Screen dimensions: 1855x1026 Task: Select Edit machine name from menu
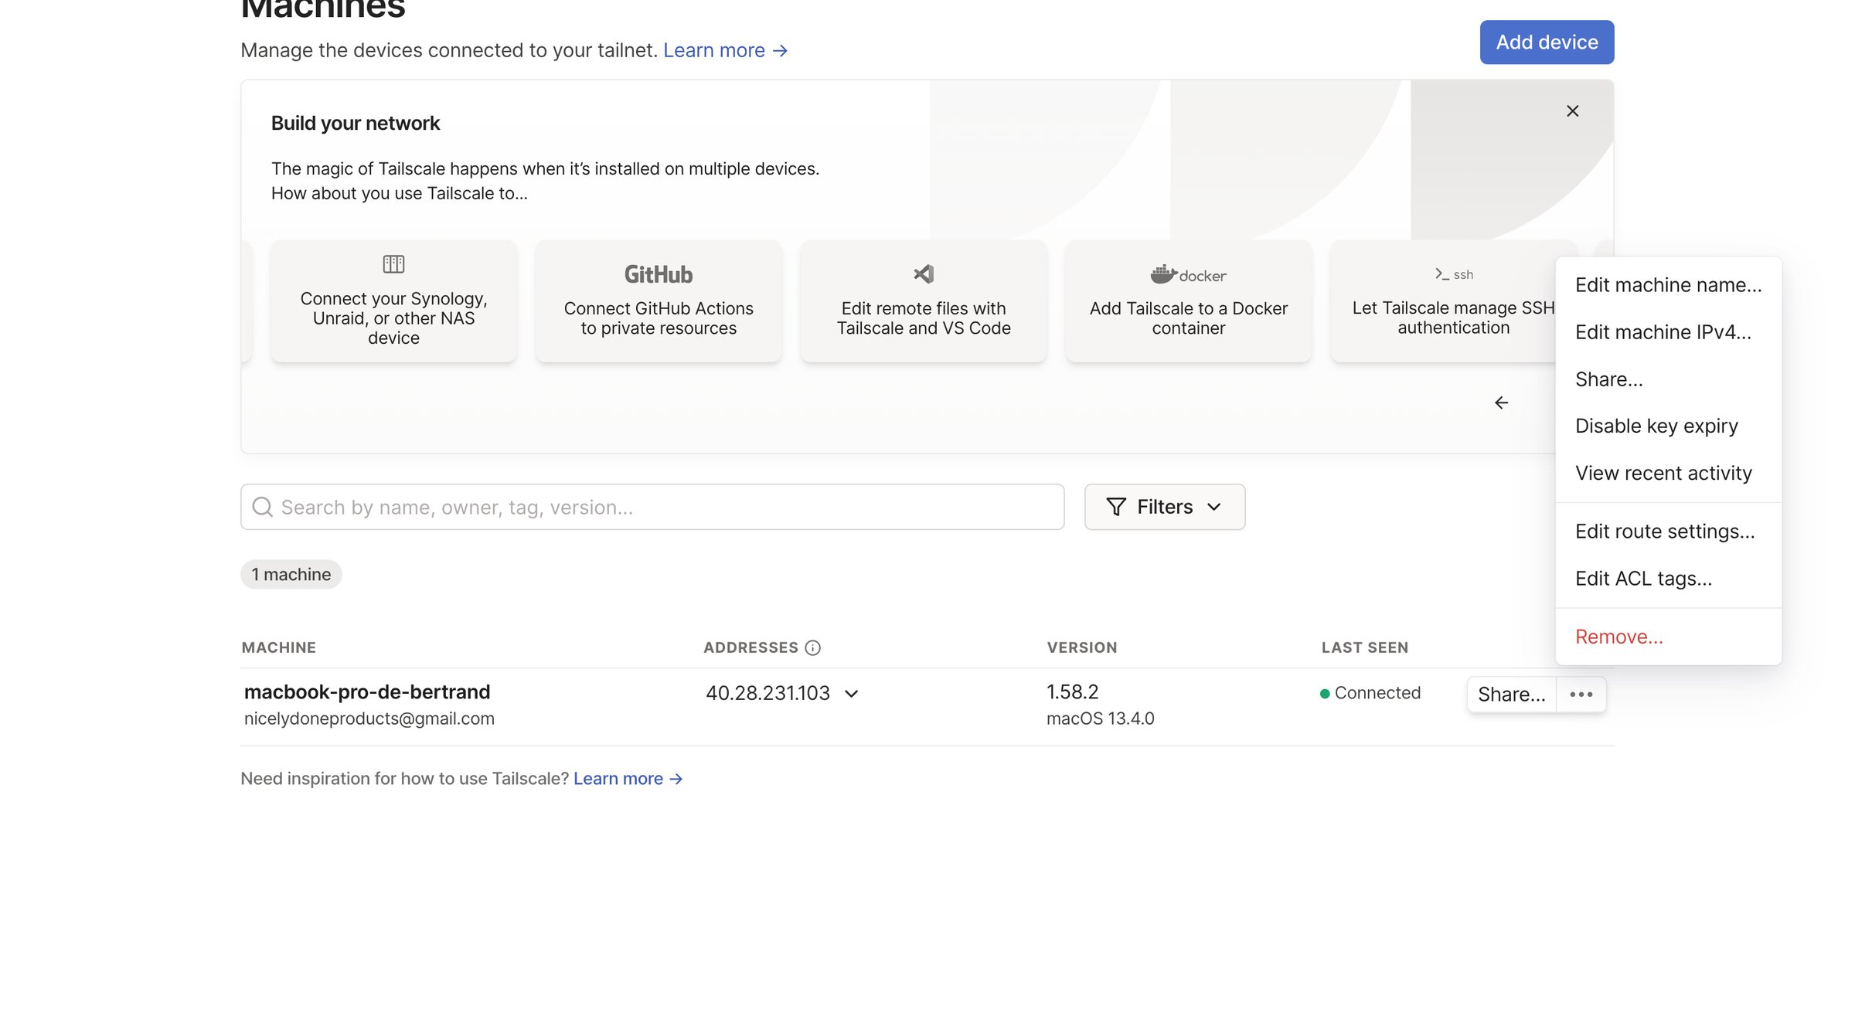1669,285
